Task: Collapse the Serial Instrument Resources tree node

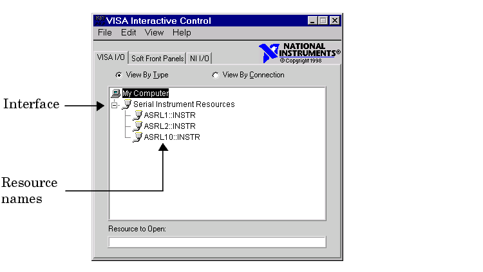Action: click(114, 105)
